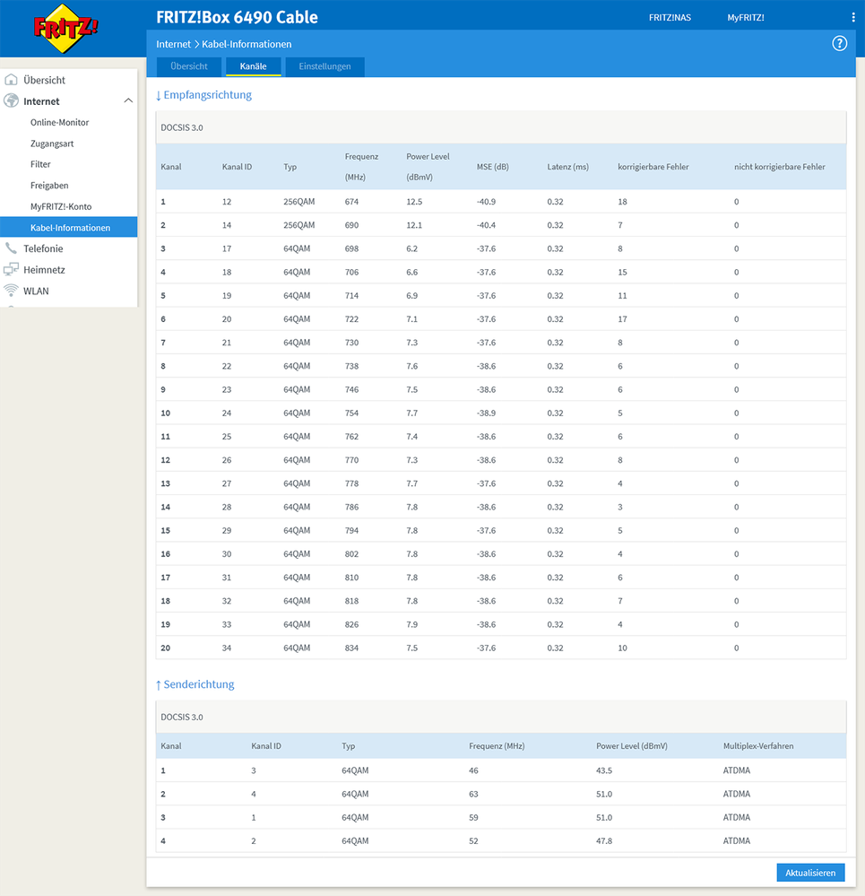
Task: Click correctable errors value 18
Action: point(622,202)
